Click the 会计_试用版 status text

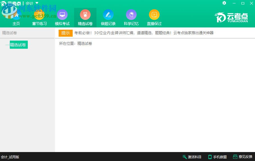tap(10, 157)
